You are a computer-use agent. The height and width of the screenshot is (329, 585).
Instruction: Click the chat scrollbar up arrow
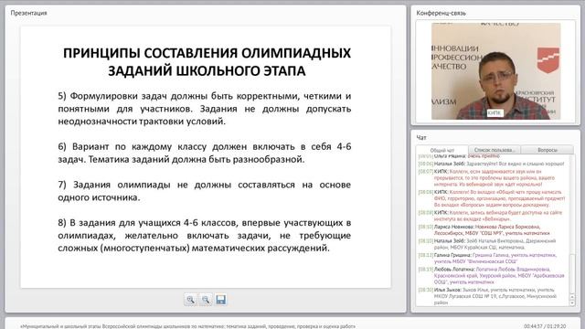pos(572,297)
